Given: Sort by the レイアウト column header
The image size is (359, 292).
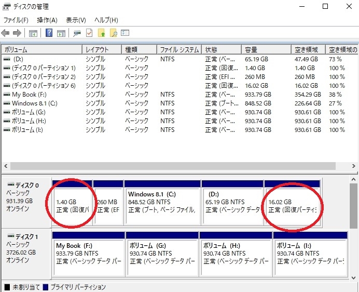Looking at the screenshot, I should 102,49.
